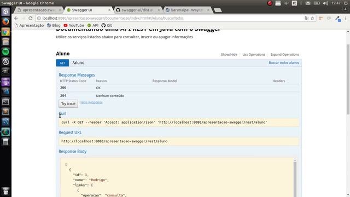This screenshot has height=197, width=350.
Task: Open the Chrome three-dot menu
Action: tap(346, 18)
